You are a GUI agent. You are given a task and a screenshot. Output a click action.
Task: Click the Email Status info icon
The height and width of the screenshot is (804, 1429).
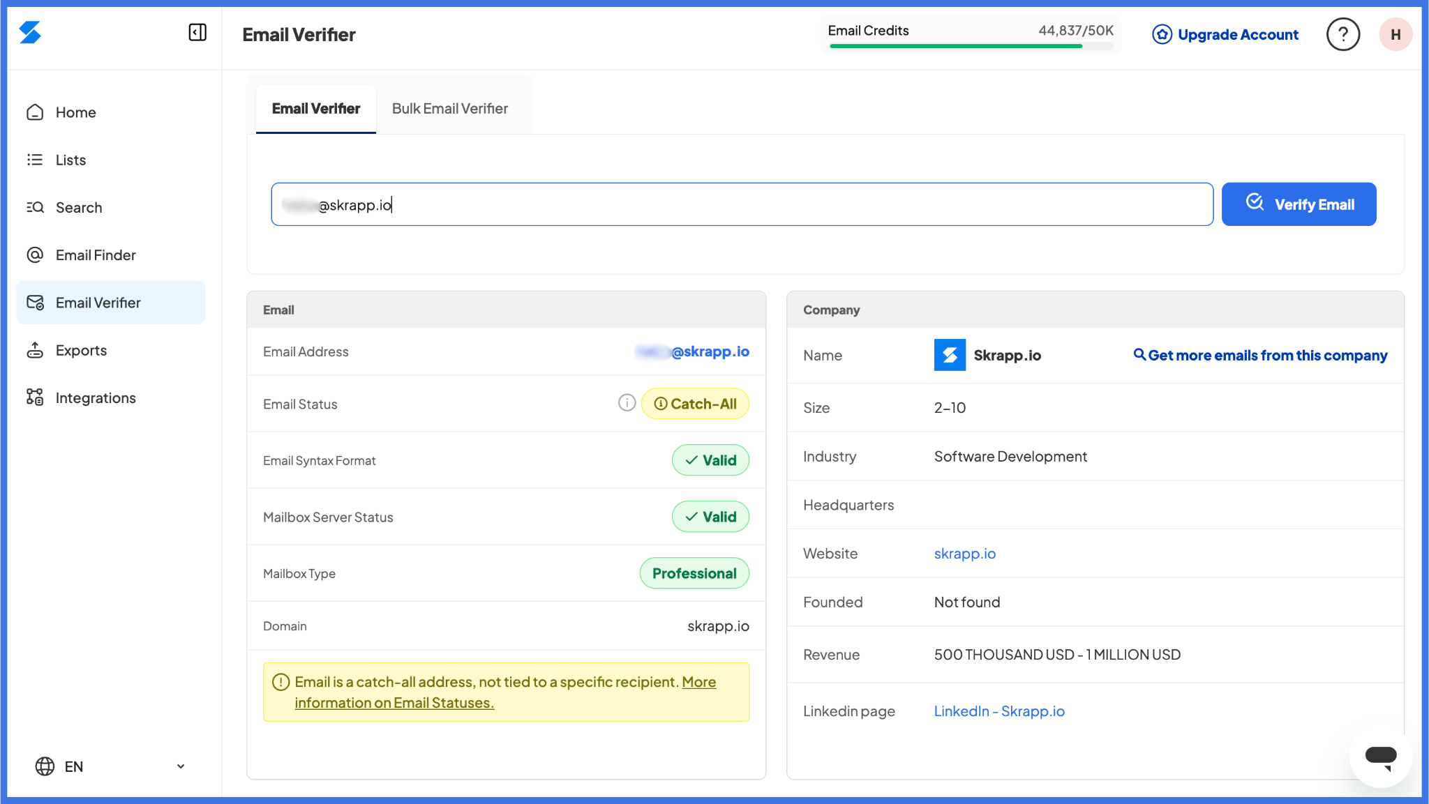[627, 403]
